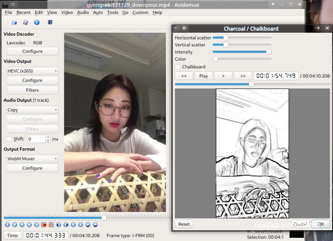Image resolution: width=333 pixels, height=241 pixels.
Task: Click the video filter manager toolbar icon
Action: pyautogui.click(x=50, y=22)
